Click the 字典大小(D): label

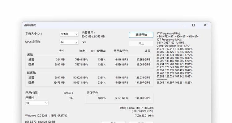coord(34,34)
